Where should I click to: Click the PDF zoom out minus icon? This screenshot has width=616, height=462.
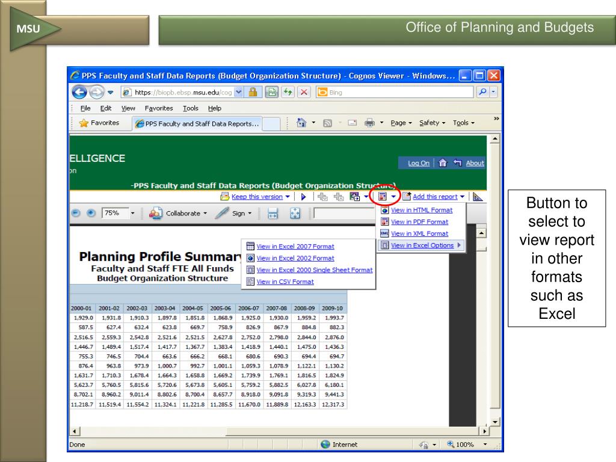[x=76, y=213]
